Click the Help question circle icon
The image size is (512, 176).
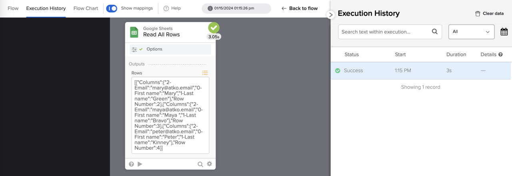166,8
